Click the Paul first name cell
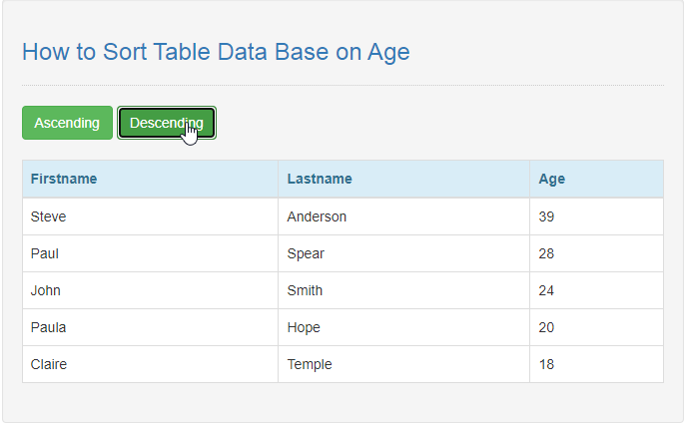684x424 pixels. (150, 253)
